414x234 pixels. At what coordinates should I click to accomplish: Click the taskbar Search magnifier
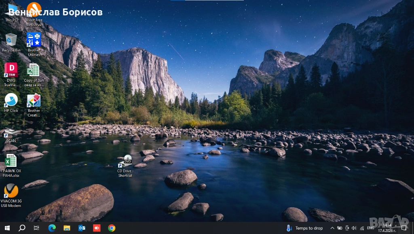(22, 228)
